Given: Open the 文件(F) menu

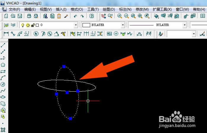Looking at the screenshot, I should (x=14, y=9).
